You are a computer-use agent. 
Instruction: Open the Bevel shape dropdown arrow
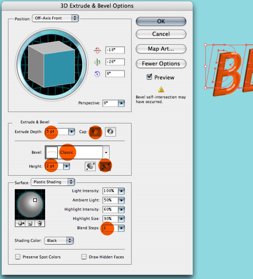[106, 153]
